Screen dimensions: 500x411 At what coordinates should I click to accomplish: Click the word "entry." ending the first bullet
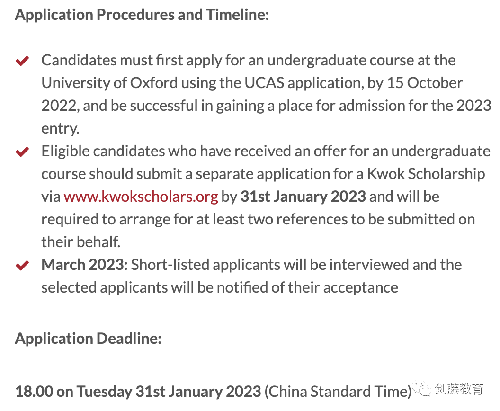(x=60, y=129)
